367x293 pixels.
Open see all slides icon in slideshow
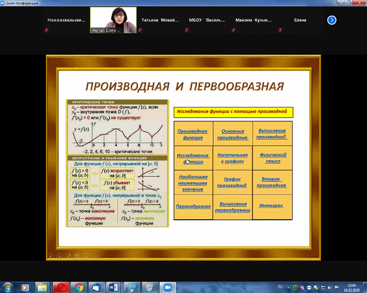77,255
